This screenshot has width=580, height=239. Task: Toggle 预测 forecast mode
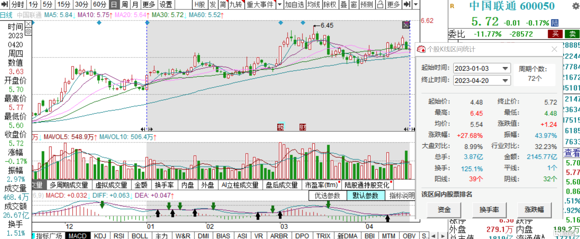(x=367, y=5)
